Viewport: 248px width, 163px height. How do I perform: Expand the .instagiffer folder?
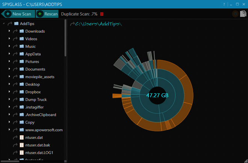pos(9,107)
